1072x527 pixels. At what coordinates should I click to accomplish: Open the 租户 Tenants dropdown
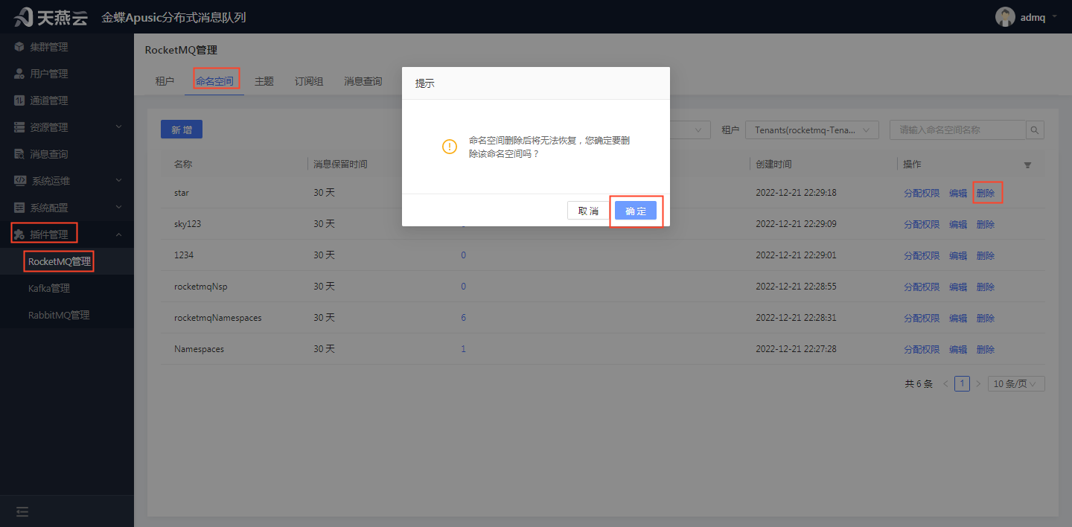pos(812,130)
